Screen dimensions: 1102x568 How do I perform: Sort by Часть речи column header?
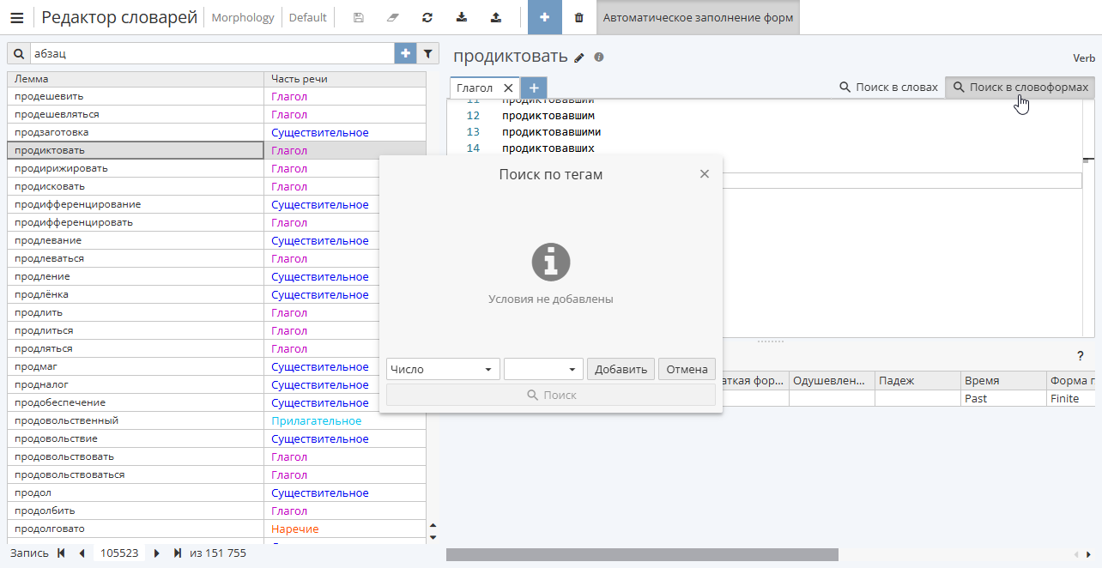(x=344, y=79)
